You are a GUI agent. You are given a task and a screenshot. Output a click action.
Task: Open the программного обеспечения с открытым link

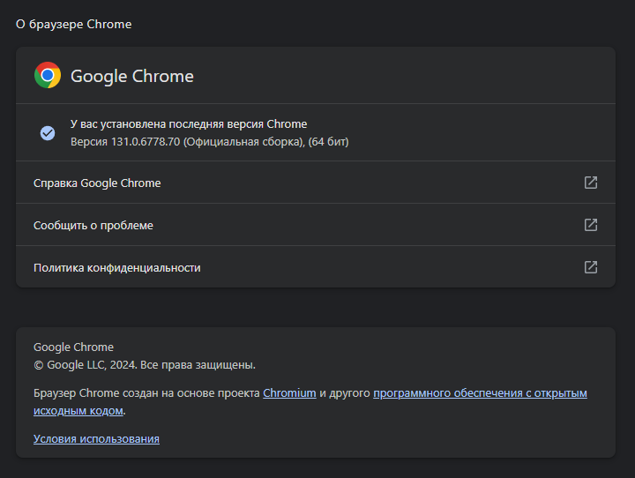[x=480, y=393]
